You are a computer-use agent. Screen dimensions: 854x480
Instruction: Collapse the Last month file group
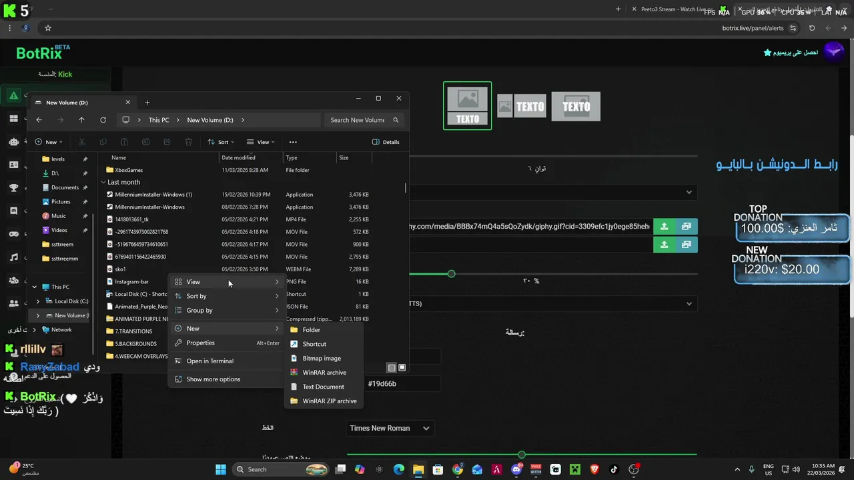(103, 182)
